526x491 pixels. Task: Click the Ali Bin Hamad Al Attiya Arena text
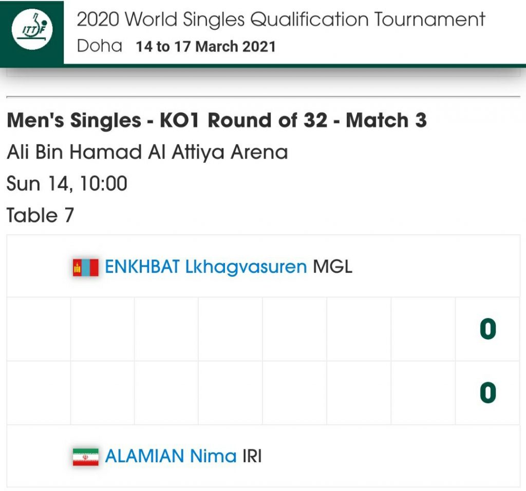click(x=147, y=153)
